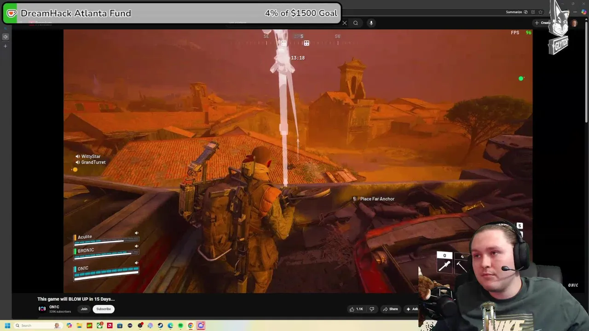This screenshot has height=331, width=589.
Task: Subscribe to the ON1C channel
Action: pyautogui.click(x=104, y=309)
